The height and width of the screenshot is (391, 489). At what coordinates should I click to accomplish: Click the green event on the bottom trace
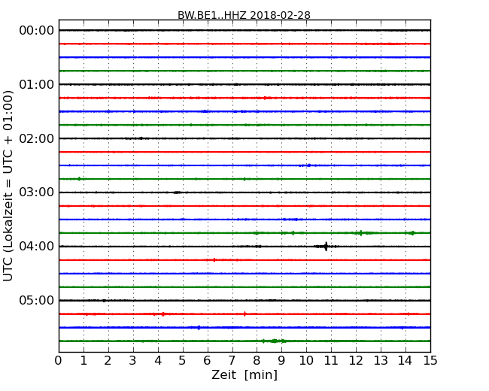tap(274, 341)
